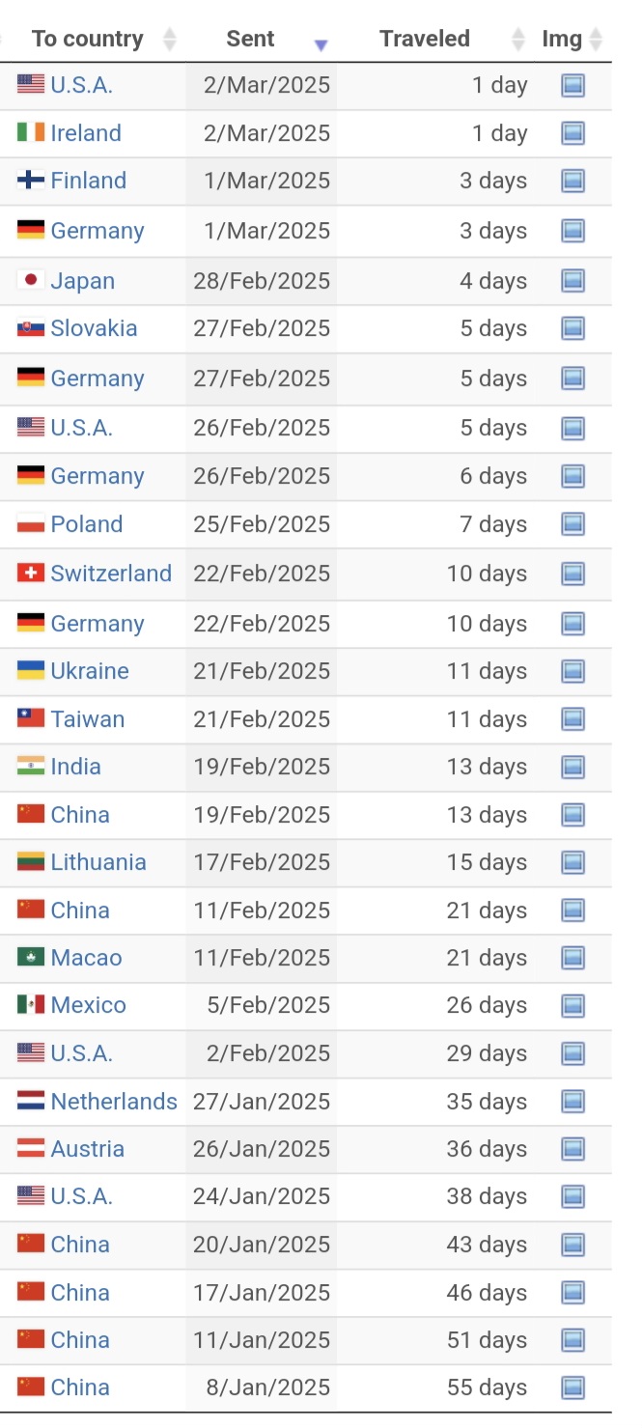Click the Slovakia flag icon
This screenshot has width=642, height=1428.
tap(31, 328)
